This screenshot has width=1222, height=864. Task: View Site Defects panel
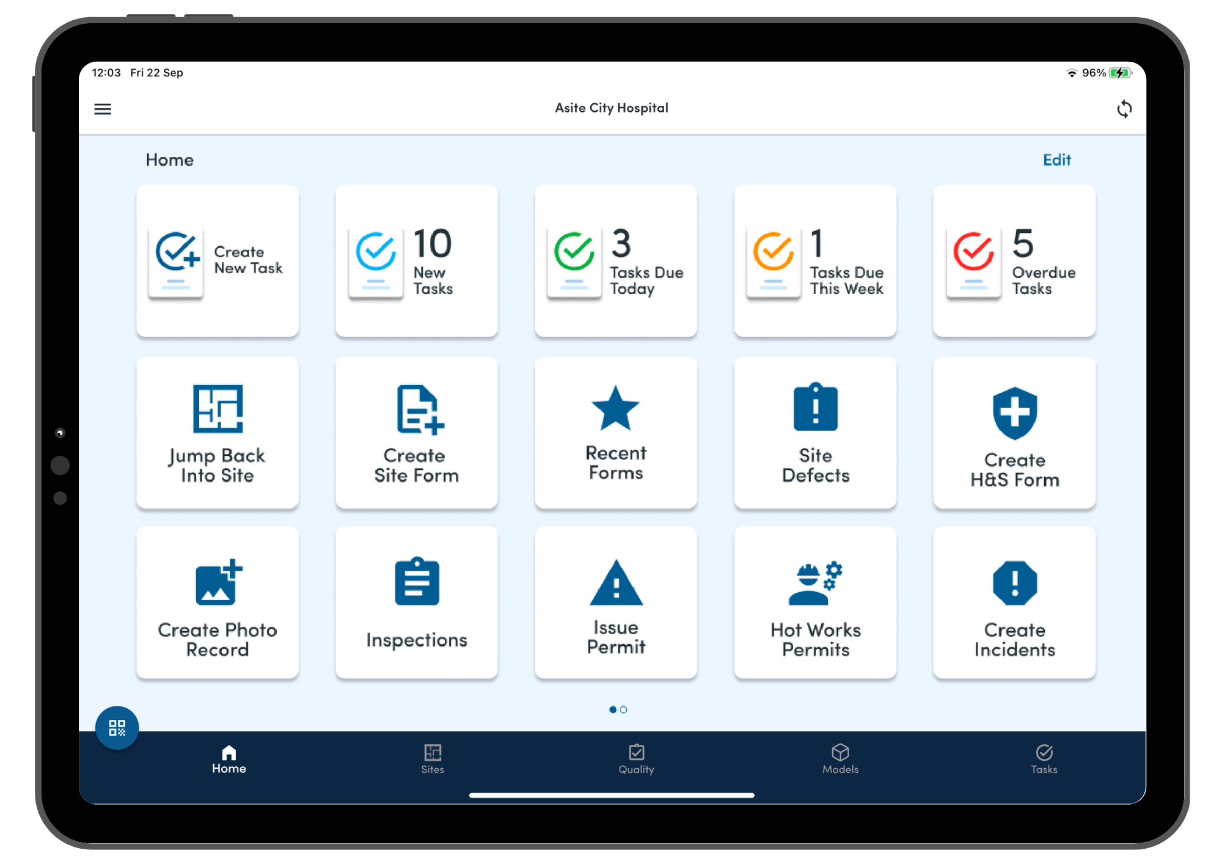[813, 433]
